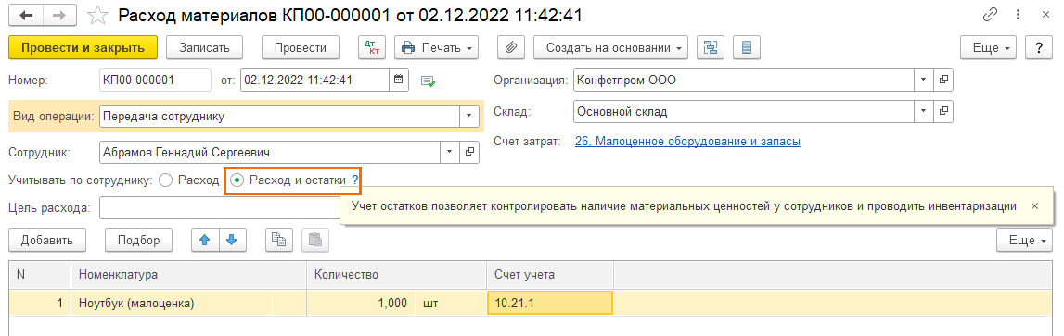The width and height of the screenshot is (1064, 336).
Task: Open the top Еще menu
Action: tap(988, 47)
